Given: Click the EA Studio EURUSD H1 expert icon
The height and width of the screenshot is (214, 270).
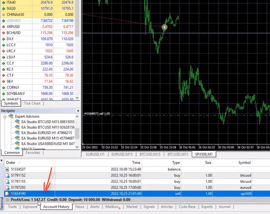Looking at the screenshot, I should pos(17,132).
